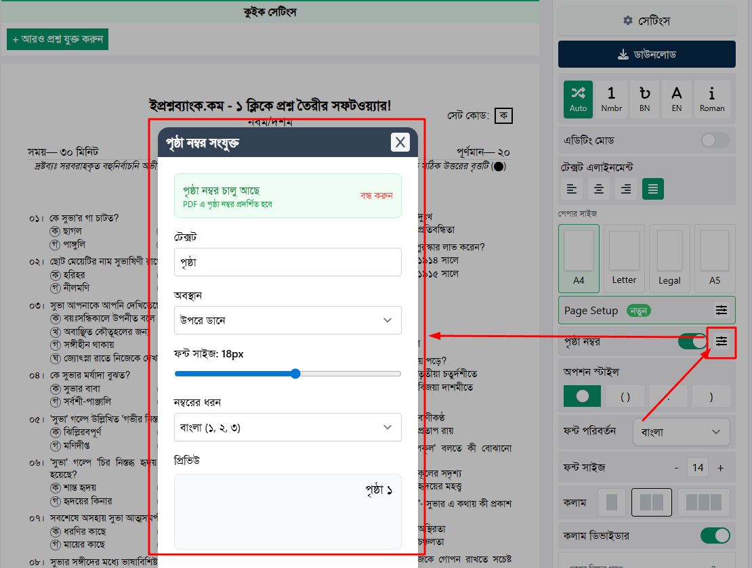
Task: Click the 'পৃষ্ঠা ১' preview text
Action: click(x=379, y=490)
